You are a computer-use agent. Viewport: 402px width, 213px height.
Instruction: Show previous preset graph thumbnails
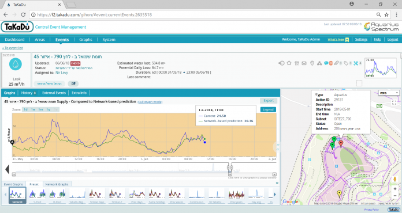click(x=5, y=195)
